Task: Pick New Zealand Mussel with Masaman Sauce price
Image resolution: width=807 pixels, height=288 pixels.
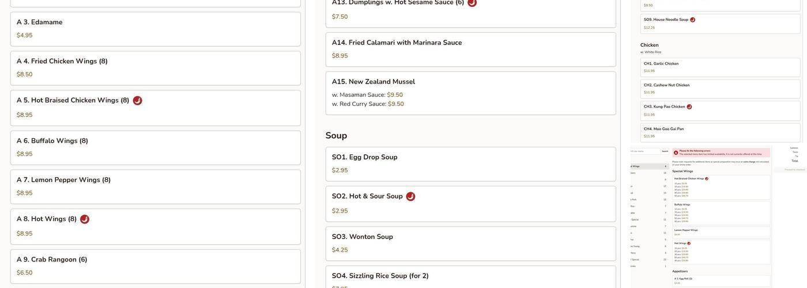Action: (395, 95)
